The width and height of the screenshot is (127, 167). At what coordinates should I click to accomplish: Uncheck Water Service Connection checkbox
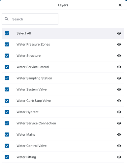(7, 123)
